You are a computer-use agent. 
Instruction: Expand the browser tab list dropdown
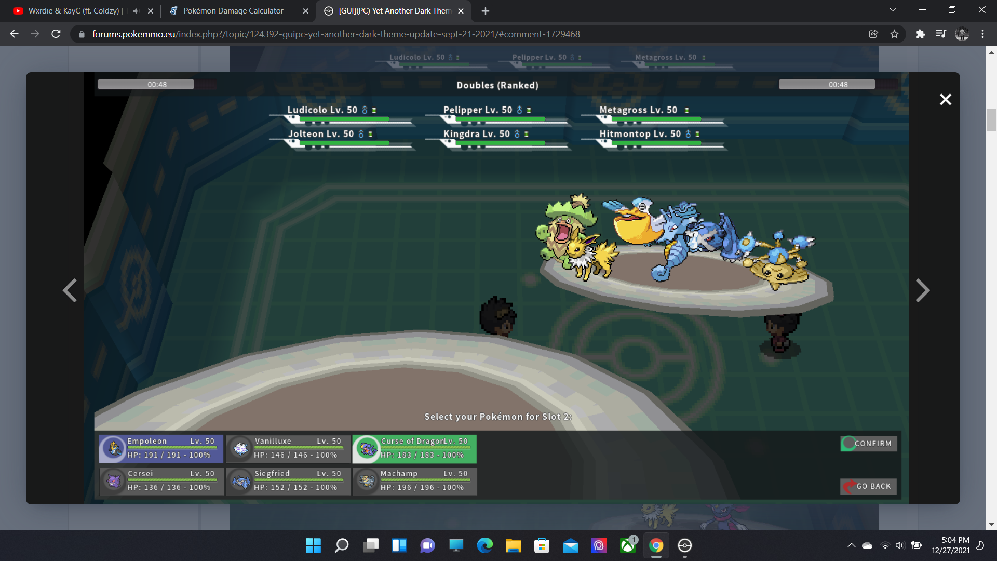click(892, 10)
